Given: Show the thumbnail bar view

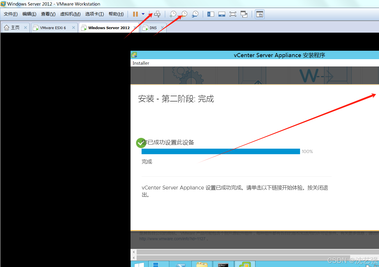Looking at the screenshot, I should tap(222, 14).
